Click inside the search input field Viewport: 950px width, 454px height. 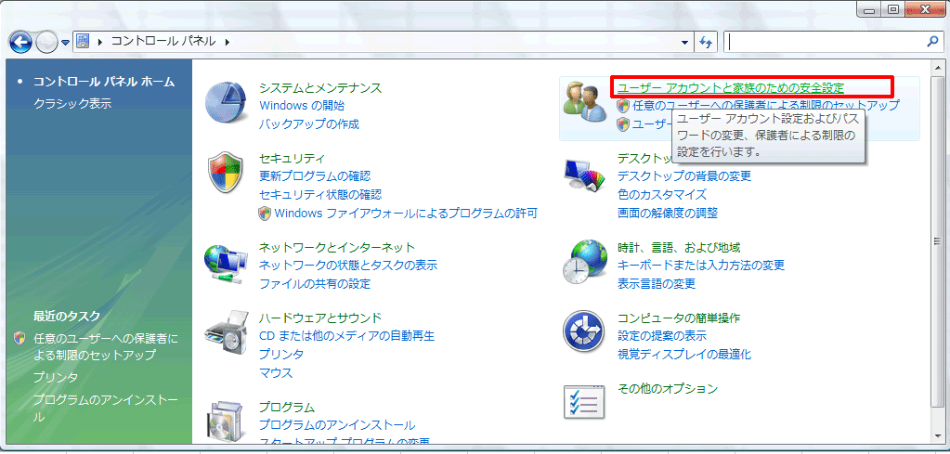[x=826, y=42]
